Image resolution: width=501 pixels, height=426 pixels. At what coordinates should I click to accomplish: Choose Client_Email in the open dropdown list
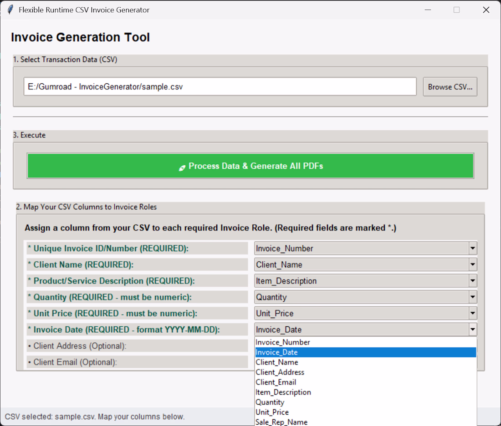point(366,382)
